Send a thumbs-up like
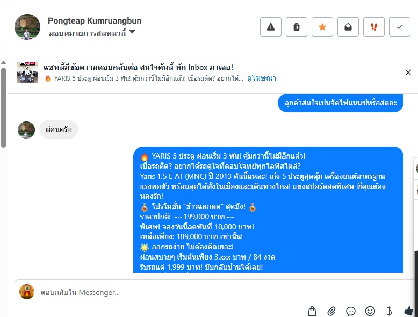This screenshot has height=317, width=418. coord(409,311)
